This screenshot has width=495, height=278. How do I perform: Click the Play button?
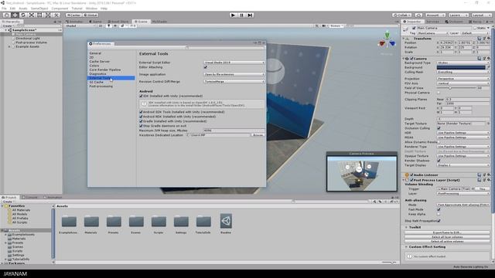click(233, 15)
